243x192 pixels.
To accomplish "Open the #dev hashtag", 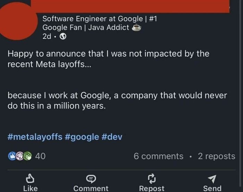I will pyautogui.click(x=112, y=137).
